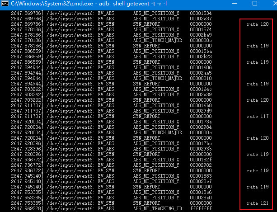Click the value 00002c37
The height and width of the screenshot is (212, 277).
pyautogui.click(x=201, y=19)
